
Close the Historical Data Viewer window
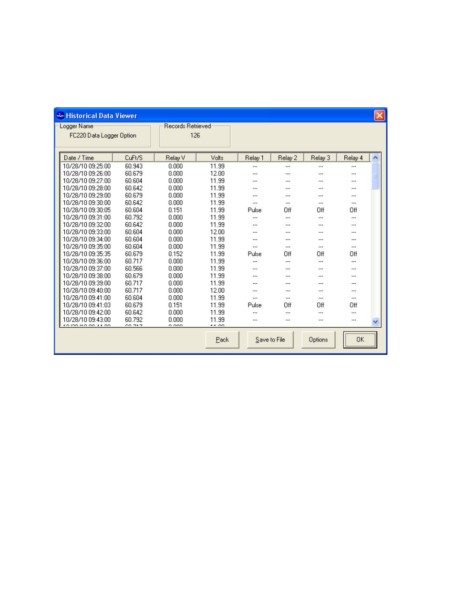[x=379, y=115]
